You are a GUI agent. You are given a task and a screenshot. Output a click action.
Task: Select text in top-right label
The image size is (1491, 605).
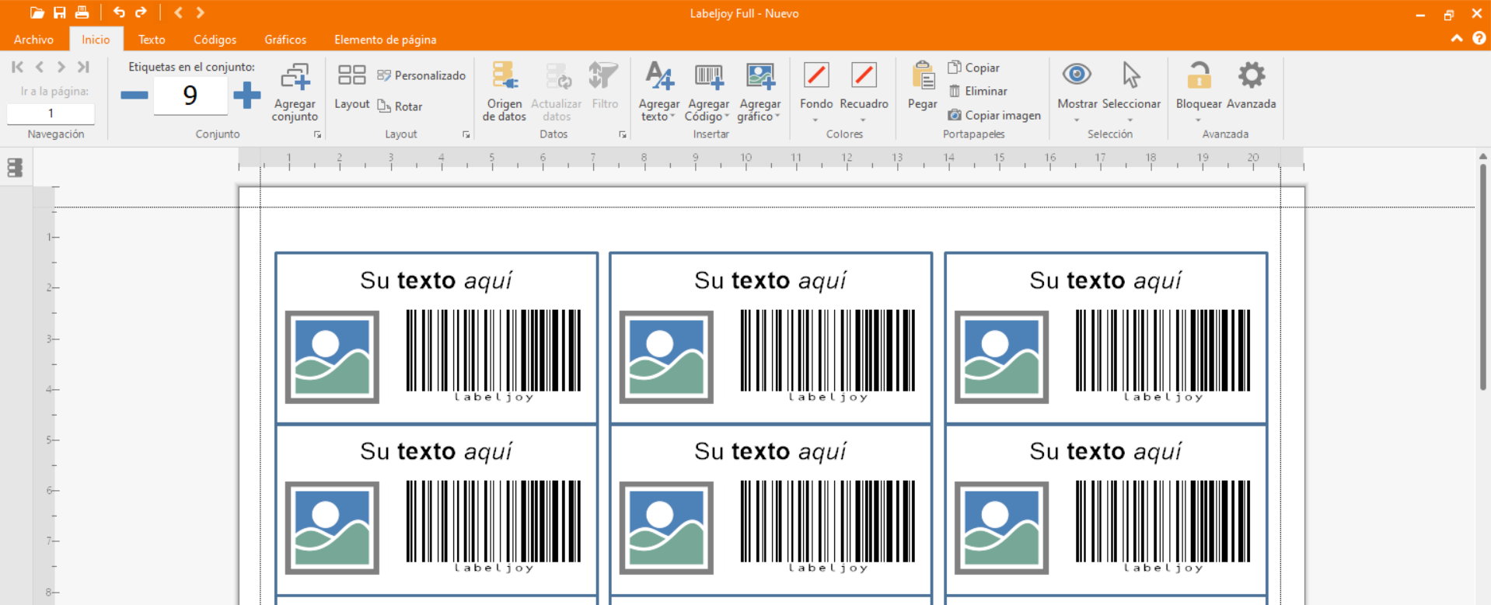coord(1105,280)
